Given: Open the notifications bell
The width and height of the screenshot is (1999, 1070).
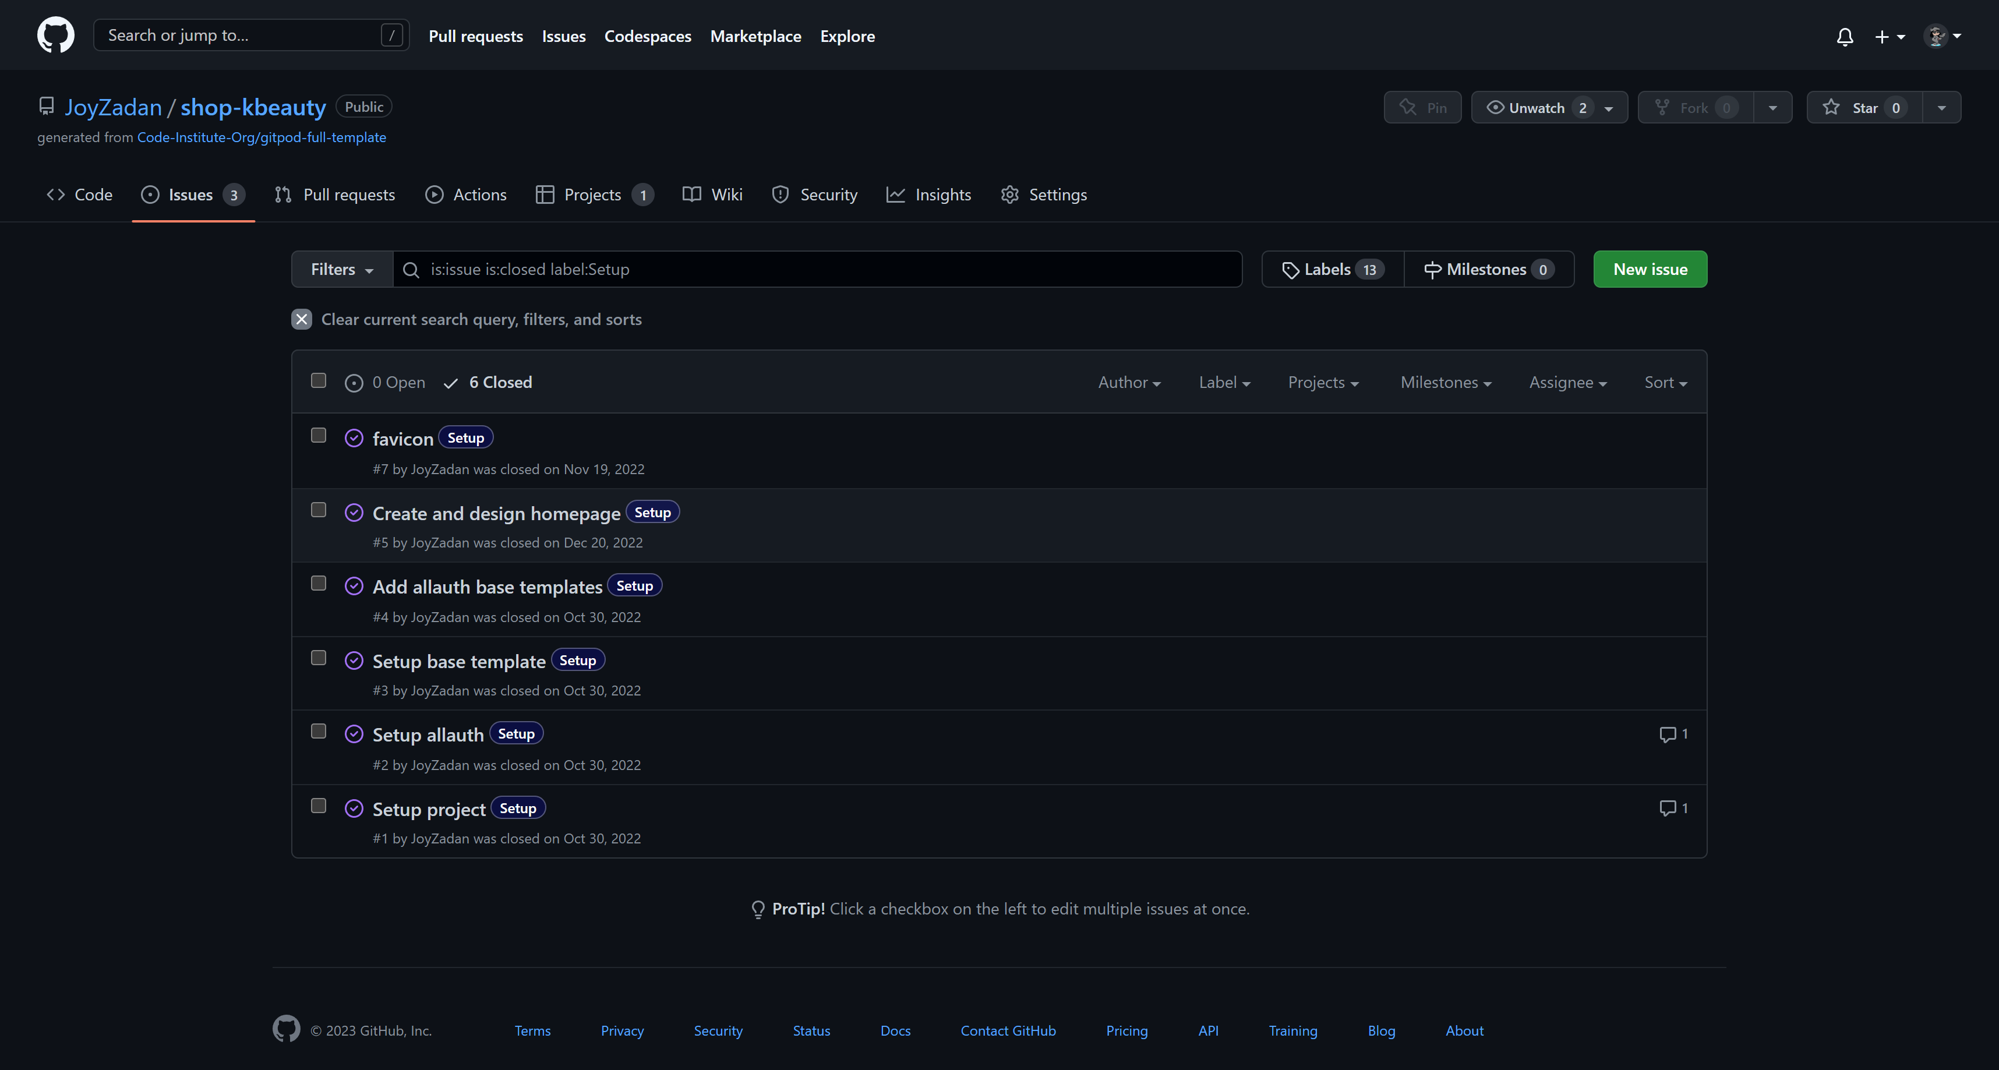Looking at the screenshot, I should (1845, 37).
